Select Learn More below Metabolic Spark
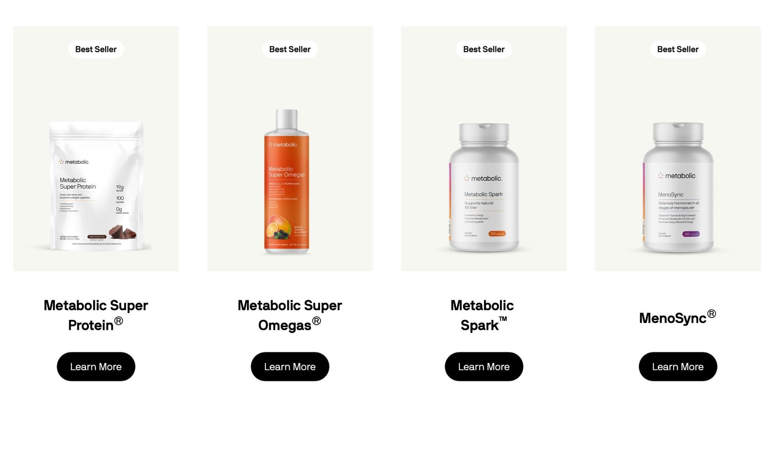The image size is (776, 450). [484, 366]
